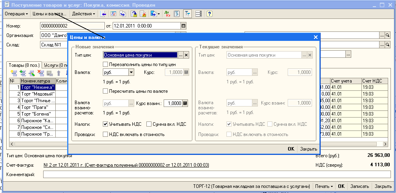Open the Печать dropdown at bottom
The width and height of the screenshot is (396, 193).
(x=324, y=186)
